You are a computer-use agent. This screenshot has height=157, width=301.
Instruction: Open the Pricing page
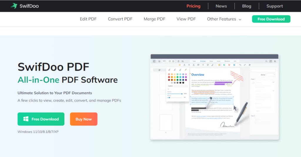193,6
